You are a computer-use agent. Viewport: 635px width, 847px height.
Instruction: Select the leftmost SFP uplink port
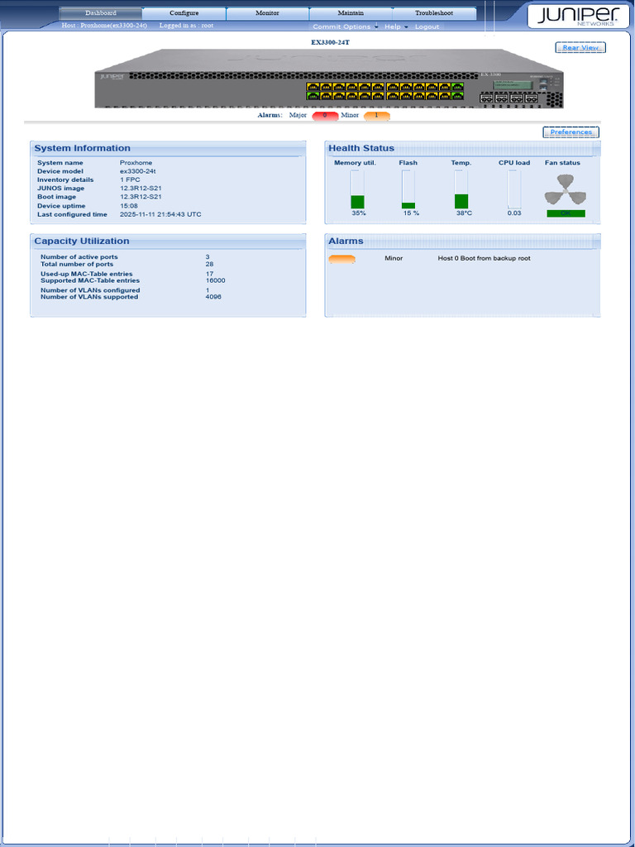point(486,99)
